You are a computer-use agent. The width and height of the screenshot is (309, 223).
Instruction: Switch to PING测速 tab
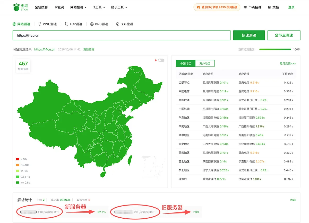(48, 24)
